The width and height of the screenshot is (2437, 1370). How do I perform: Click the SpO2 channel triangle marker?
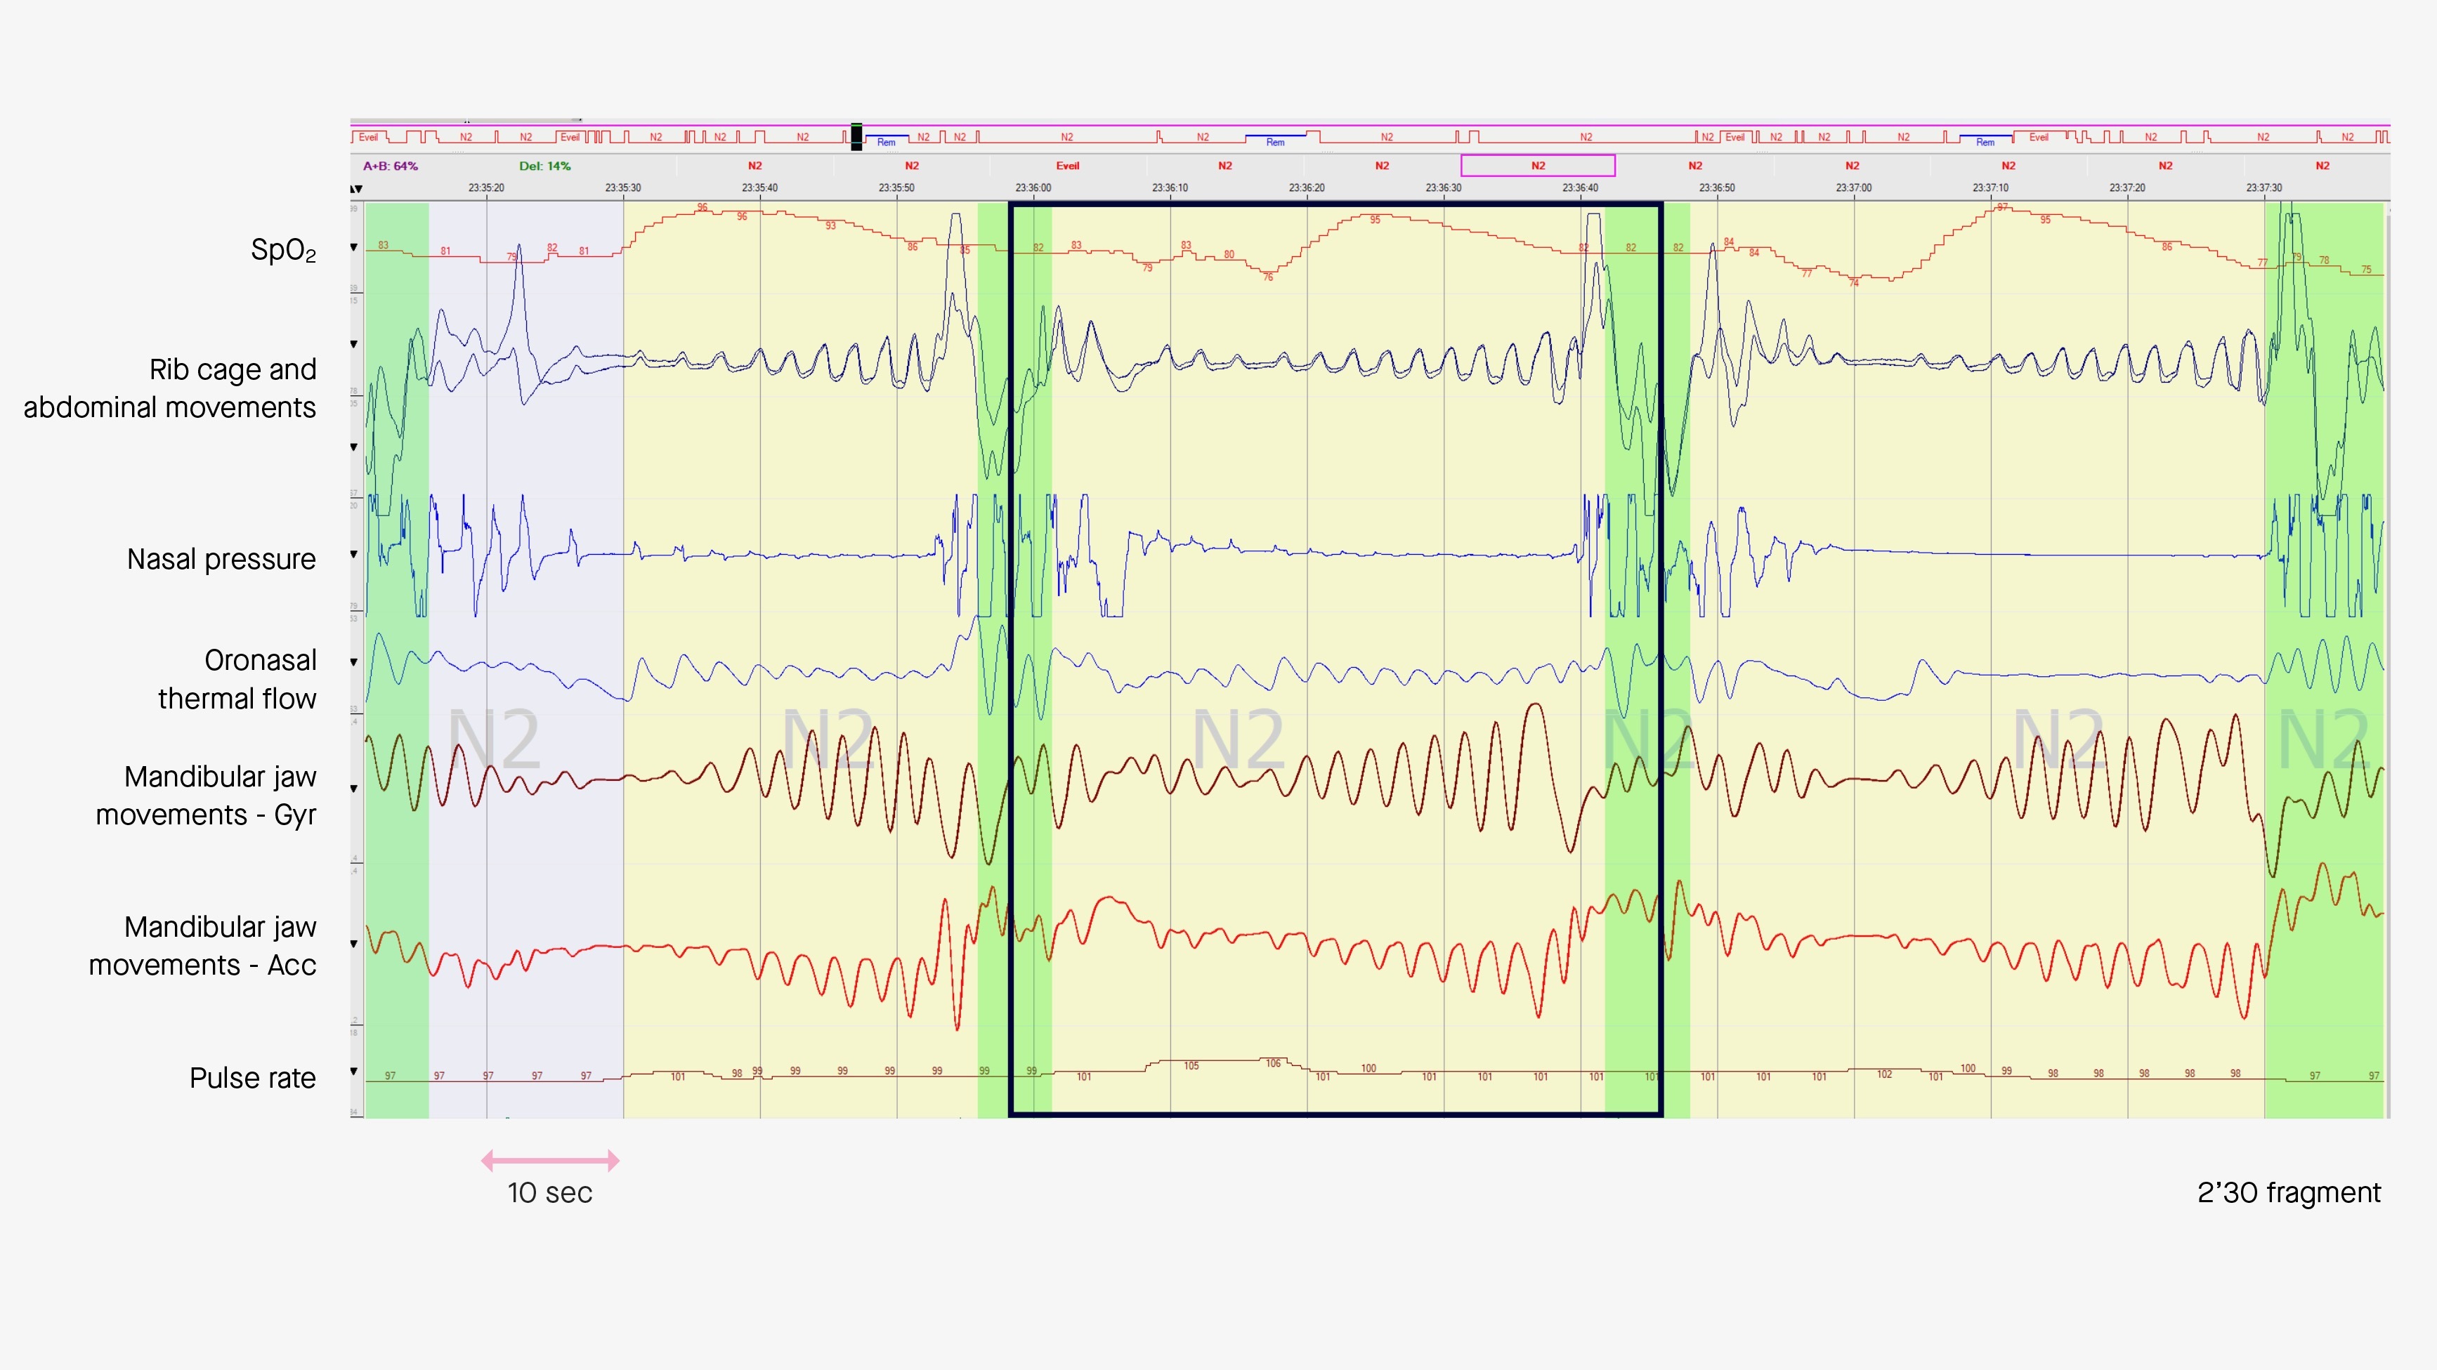coord(354,248)
